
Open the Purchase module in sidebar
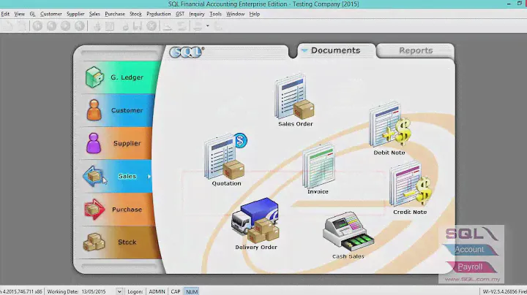pyautogui.click(x=117, y=210)
